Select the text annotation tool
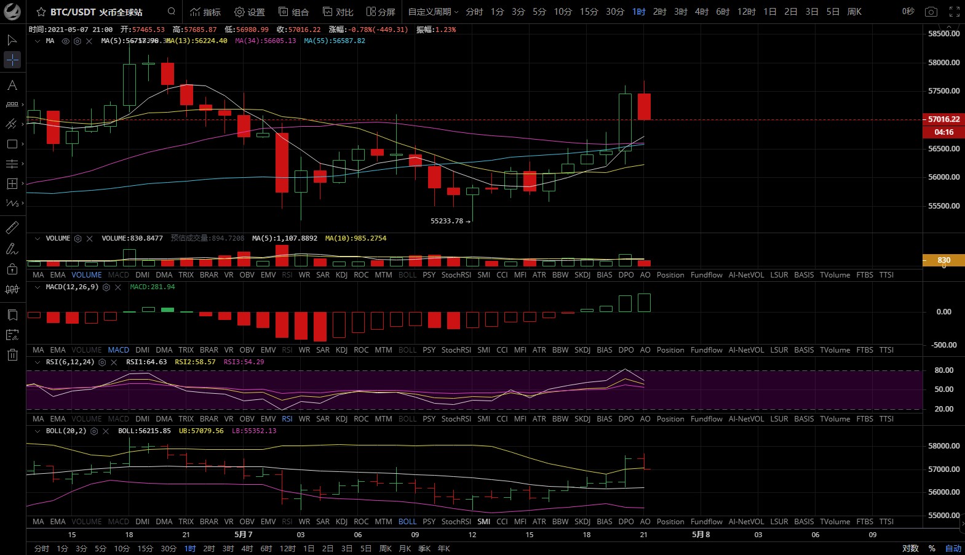The image size is (965, 555). tap(12, 86)
